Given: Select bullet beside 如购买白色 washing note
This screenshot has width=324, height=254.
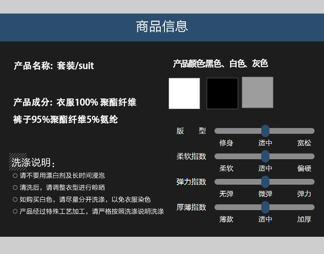Looking at the screenshot, I should click(x=15, y=199).
